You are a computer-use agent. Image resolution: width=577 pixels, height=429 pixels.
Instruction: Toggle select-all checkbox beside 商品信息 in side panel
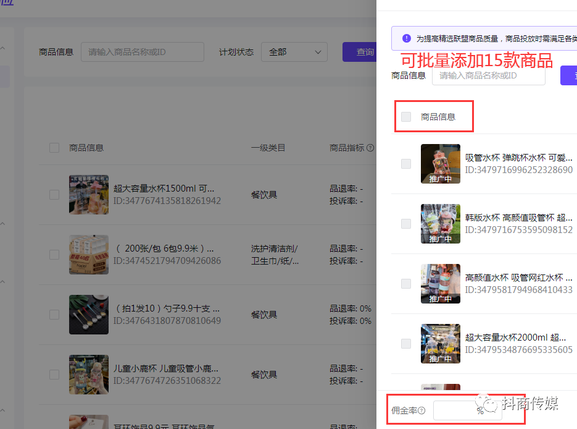[x=406, y=117]
